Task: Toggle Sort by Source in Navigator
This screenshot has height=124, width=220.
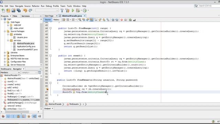Action: point(40,116)
